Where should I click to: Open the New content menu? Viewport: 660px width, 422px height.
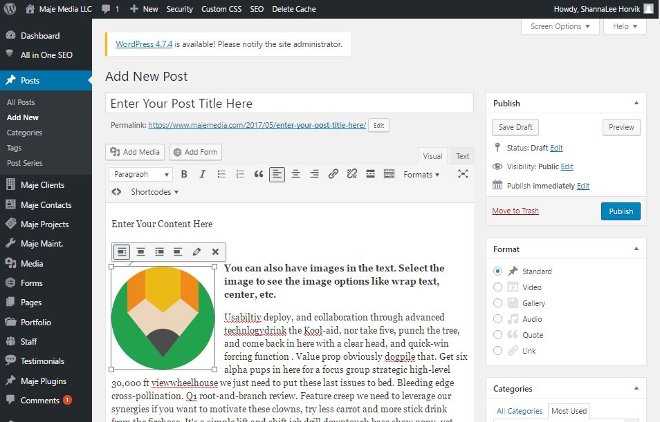144,9
